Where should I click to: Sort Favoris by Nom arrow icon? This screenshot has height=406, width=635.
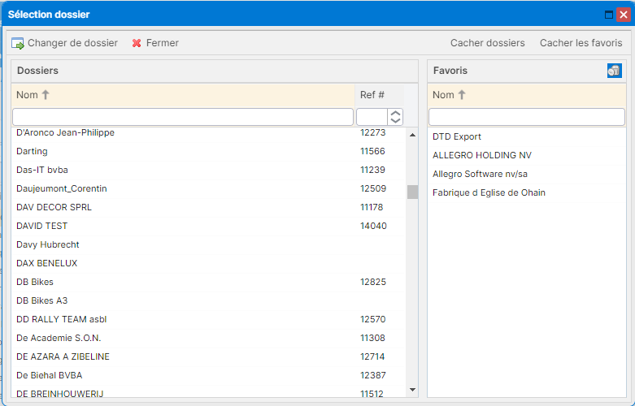(x=462, y=95)
